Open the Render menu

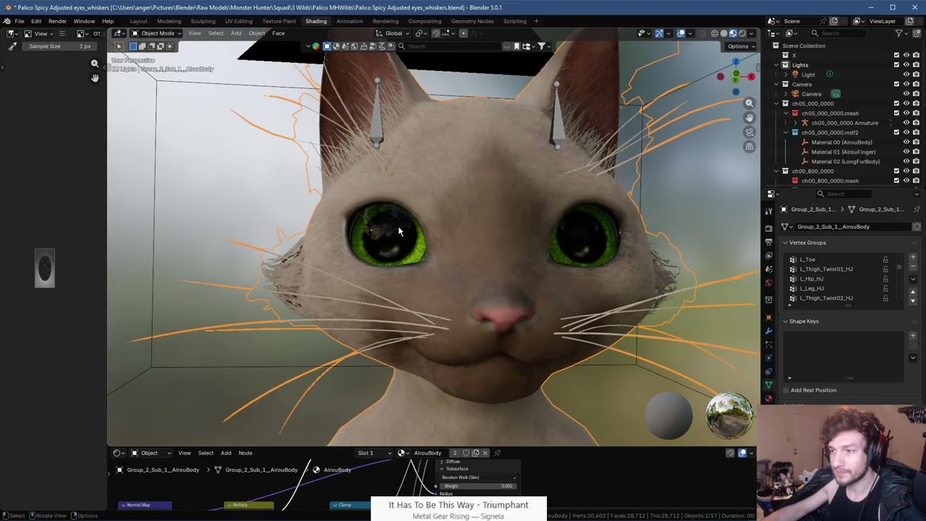click(x=57, y=21)
